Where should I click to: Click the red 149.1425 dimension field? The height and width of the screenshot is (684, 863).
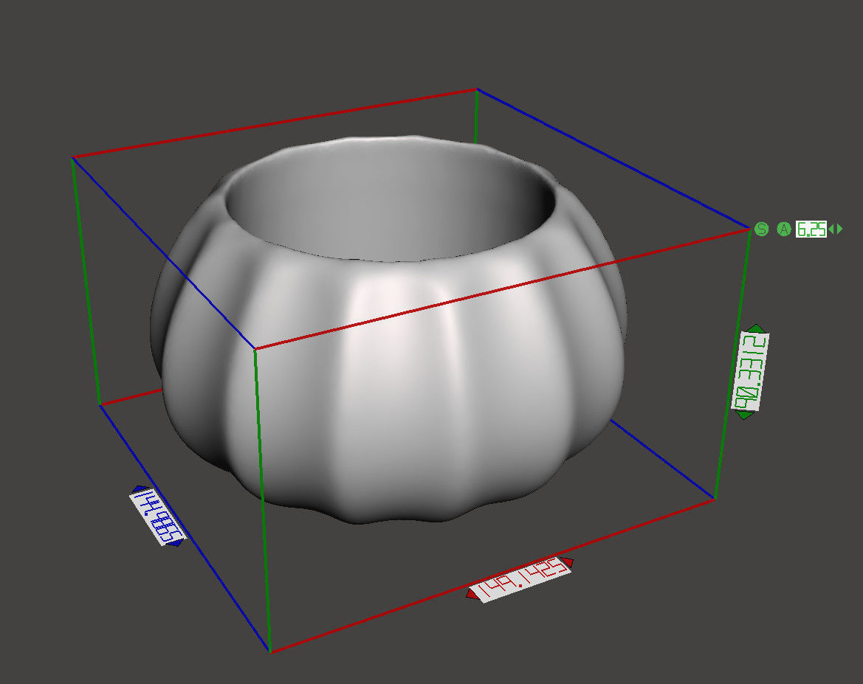(522, 580)
